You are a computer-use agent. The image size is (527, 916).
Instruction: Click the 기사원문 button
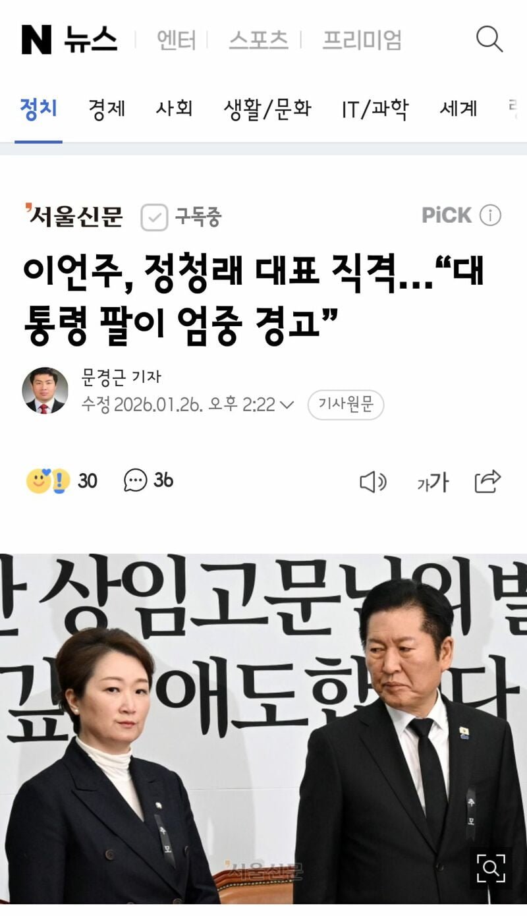click(x=346, y=405)
